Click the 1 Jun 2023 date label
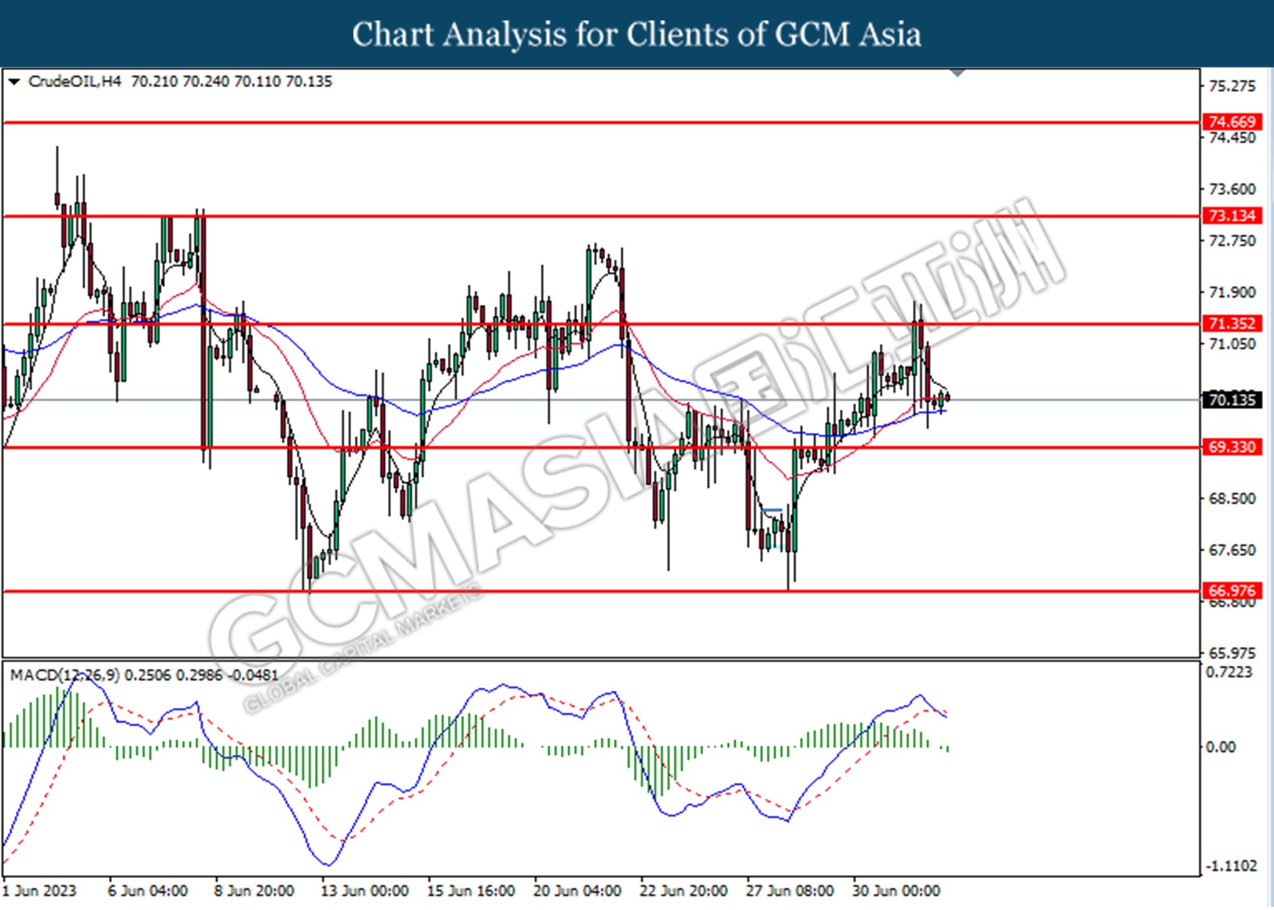The image size is (1274, 910). click(40, 891)
